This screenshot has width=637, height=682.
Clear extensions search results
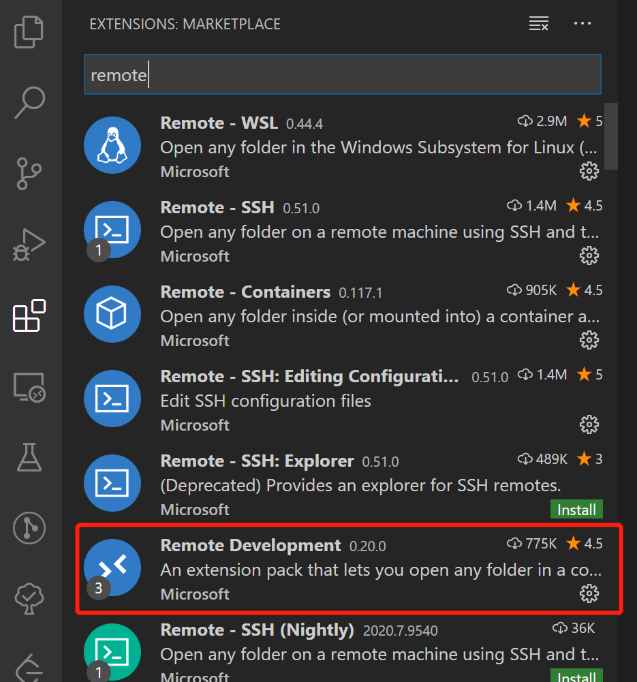coord(539,23)
